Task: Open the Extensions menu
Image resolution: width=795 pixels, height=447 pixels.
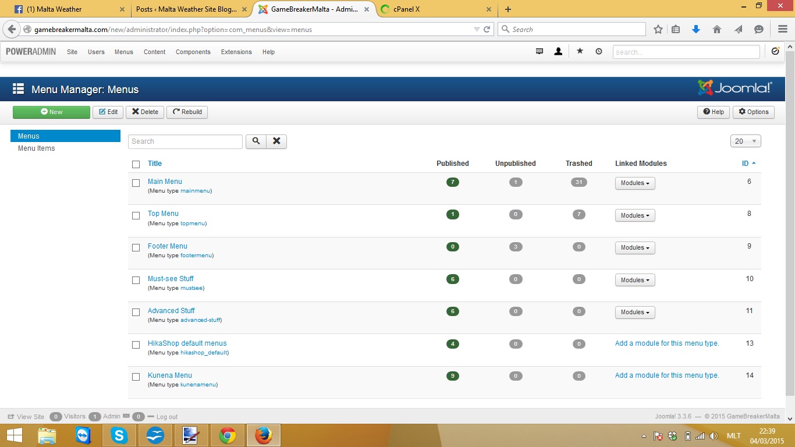Action: pyautogui.click(x=236, y=52)
